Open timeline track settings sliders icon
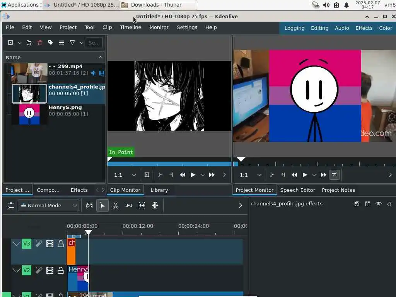Image resolution: width=396 pixels, height=297 pixels. (x=10, y=206)
